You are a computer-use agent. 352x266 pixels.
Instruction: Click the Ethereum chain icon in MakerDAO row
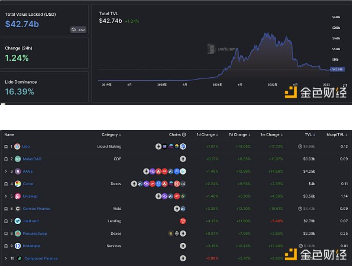click(x=183, y=159)
